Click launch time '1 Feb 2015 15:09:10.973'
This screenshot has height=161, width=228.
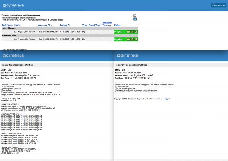[x=47, y=39]
